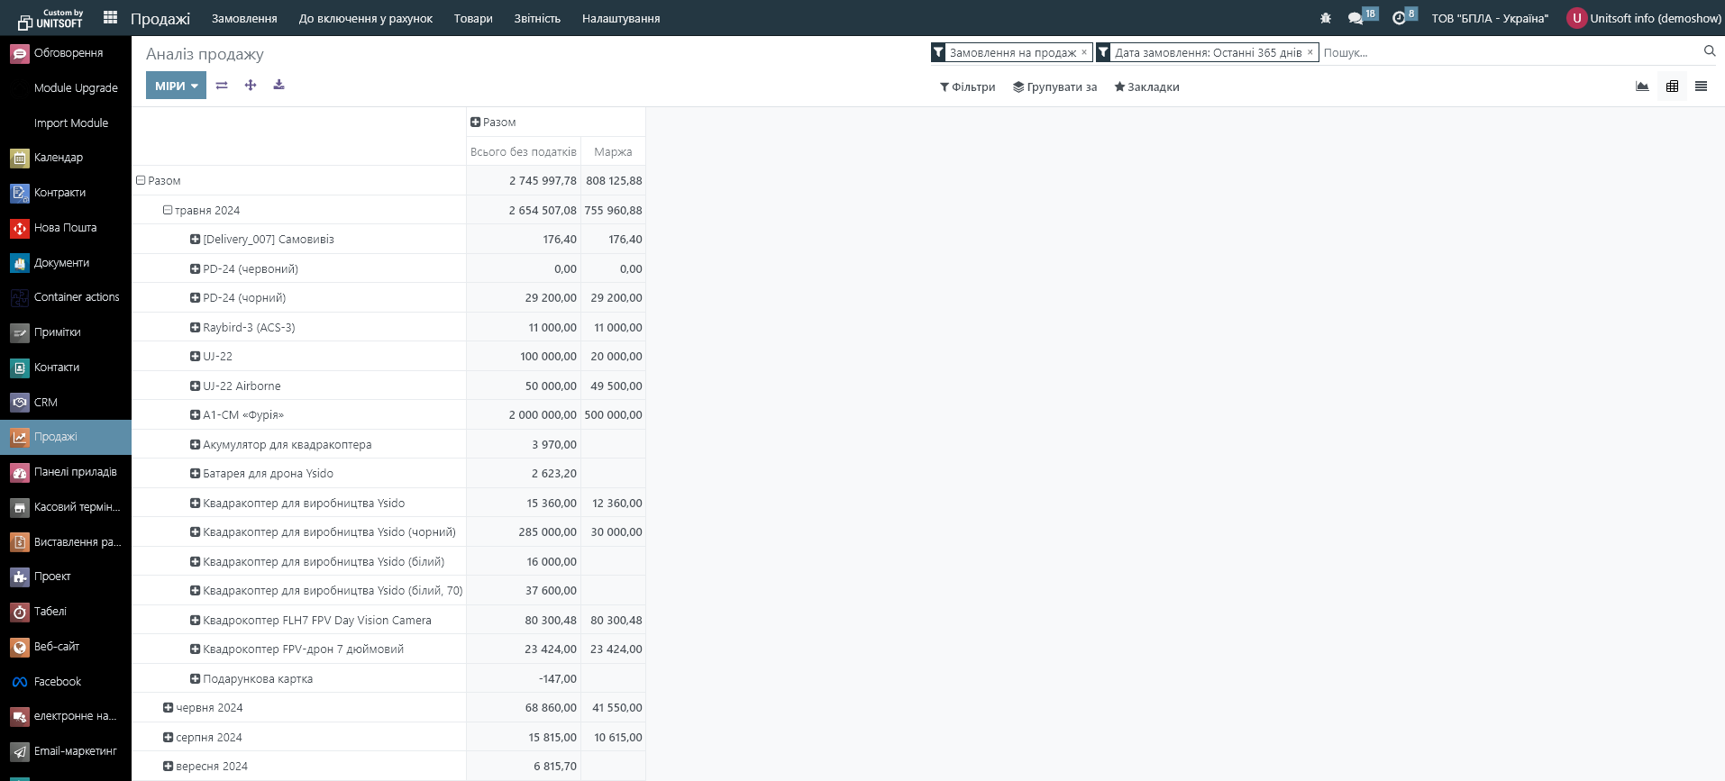1725x781 pixels.
Task: Open CRM in the sidebar
Action: 45,403
